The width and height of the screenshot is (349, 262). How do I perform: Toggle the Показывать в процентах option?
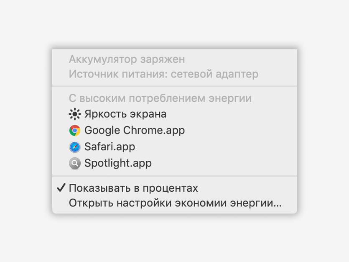click(x=133, y=188)
